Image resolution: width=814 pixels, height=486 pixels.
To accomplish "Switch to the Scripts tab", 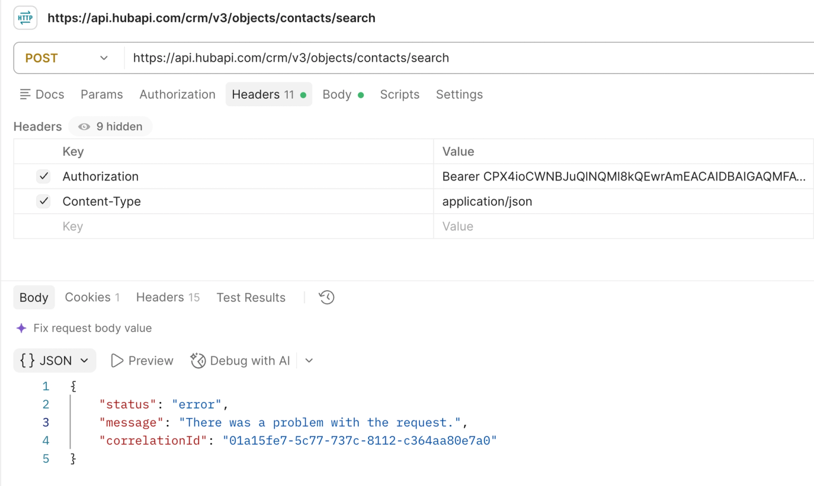I will coord(400,94).
